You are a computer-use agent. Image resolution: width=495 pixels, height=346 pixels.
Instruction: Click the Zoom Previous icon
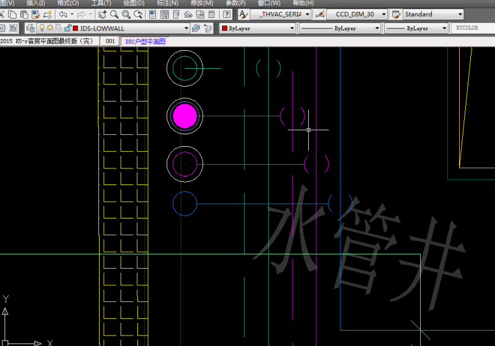coord(138,14)
